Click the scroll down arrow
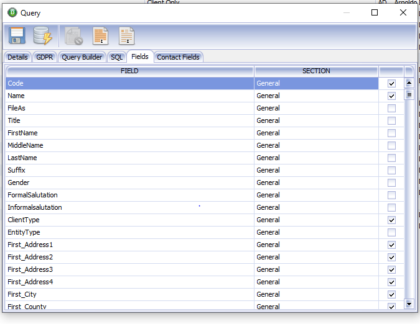 (409, 304)
